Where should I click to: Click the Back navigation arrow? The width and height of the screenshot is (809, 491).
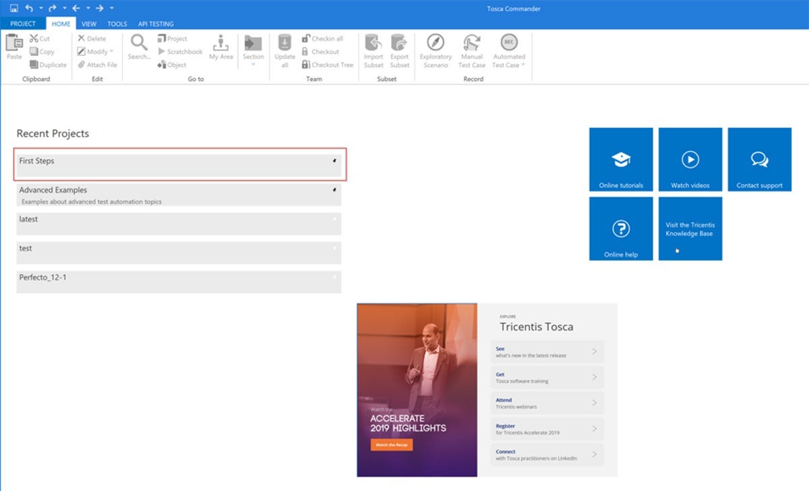pos(76,8)
